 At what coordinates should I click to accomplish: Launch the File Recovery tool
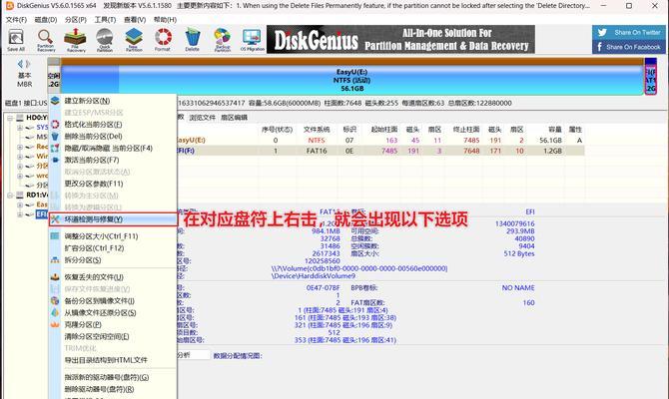[x=76, y=40]
